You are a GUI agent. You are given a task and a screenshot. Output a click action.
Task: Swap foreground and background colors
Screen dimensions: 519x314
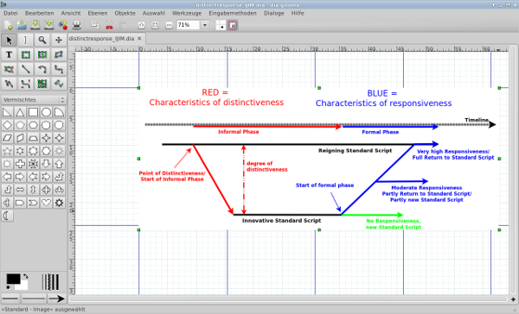pyautogui.click(x=25, y=277)
